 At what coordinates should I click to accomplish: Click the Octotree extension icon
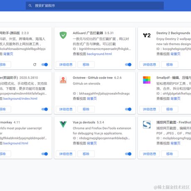63,80
